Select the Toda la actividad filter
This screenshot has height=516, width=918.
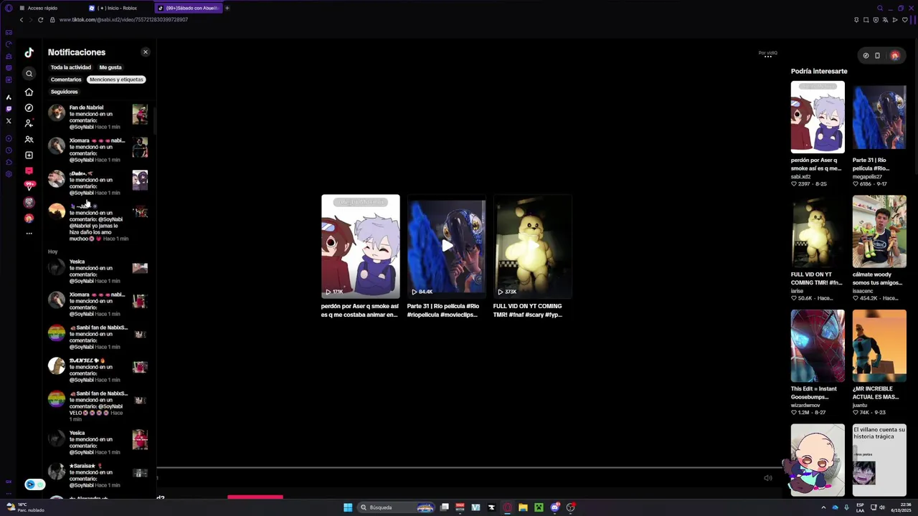(71, 67)
